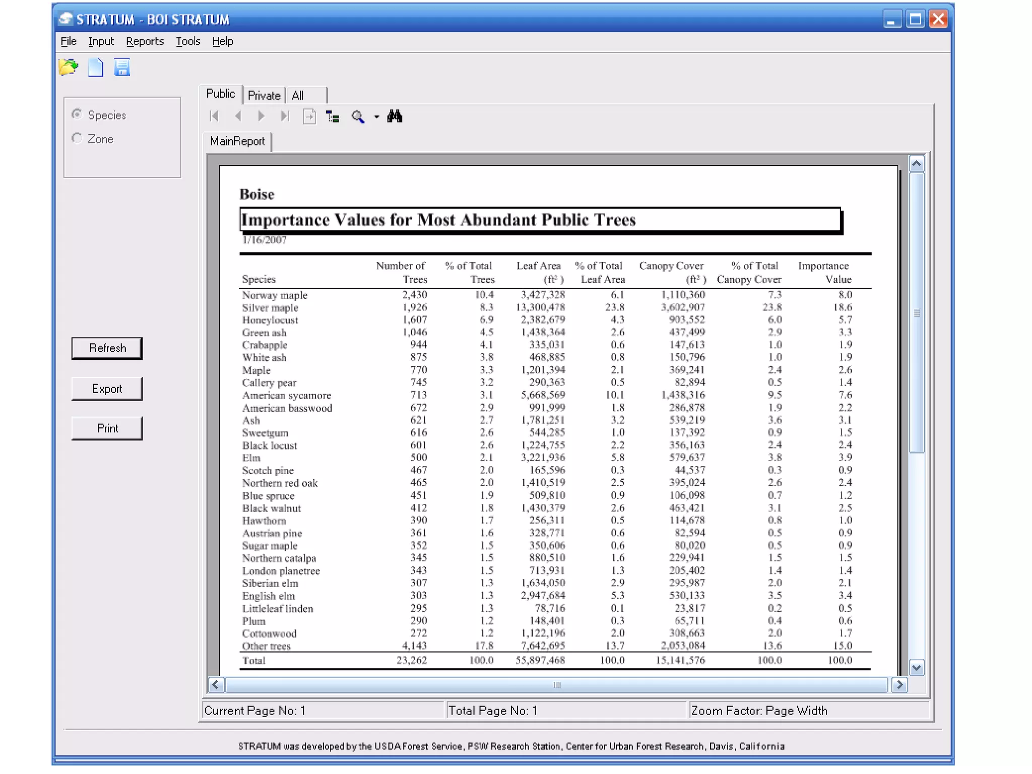
Task: Select the Zone radio button
Action: point(77,138)
